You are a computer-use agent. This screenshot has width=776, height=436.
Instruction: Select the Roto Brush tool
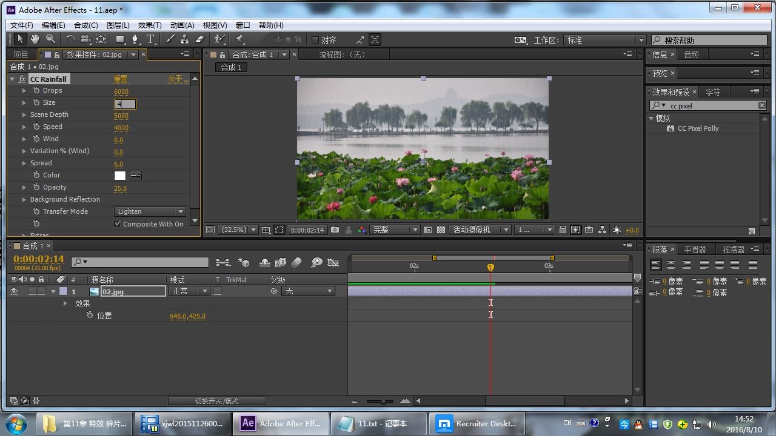pyautogui.click(x=219, y=39)
